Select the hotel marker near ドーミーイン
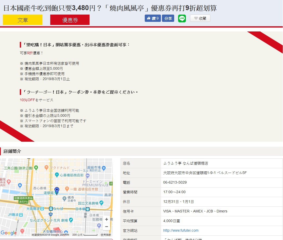Viewport: 283px width, 240px height. (x=87, y=176)
